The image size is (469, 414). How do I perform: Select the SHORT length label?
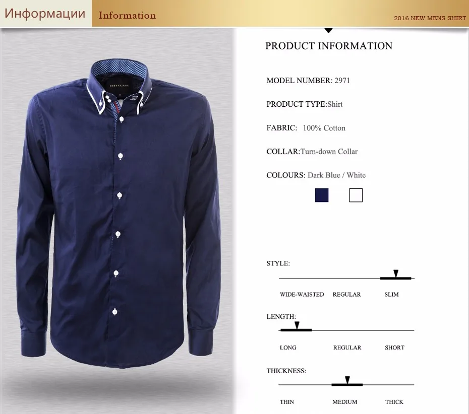[394, 348]
